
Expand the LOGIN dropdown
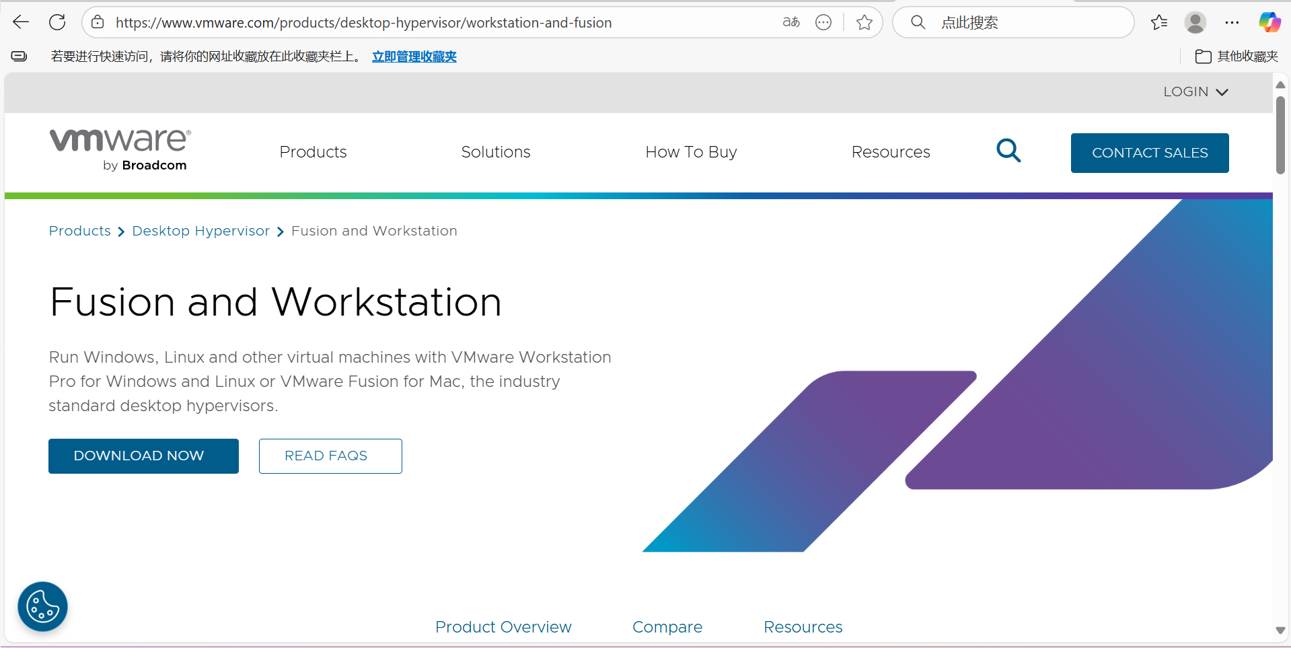click(x=1195, y=92)
